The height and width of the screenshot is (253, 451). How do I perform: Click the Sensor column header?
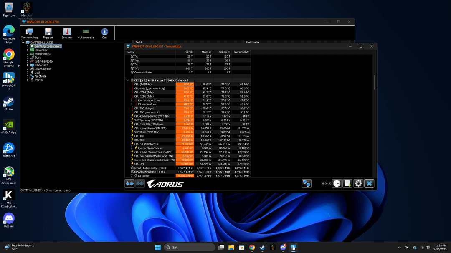(x=150, y=52)
